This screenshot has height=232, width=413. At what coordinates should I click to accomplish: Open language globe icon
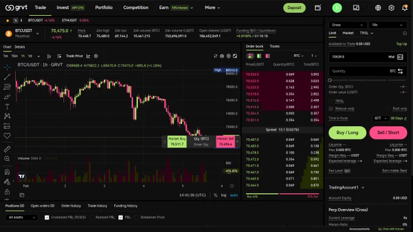378,8
